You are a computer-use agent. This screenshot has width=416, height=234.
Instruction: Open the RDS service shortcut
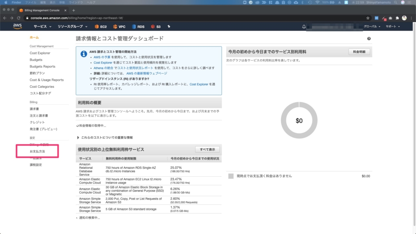[x=138, y=27]
